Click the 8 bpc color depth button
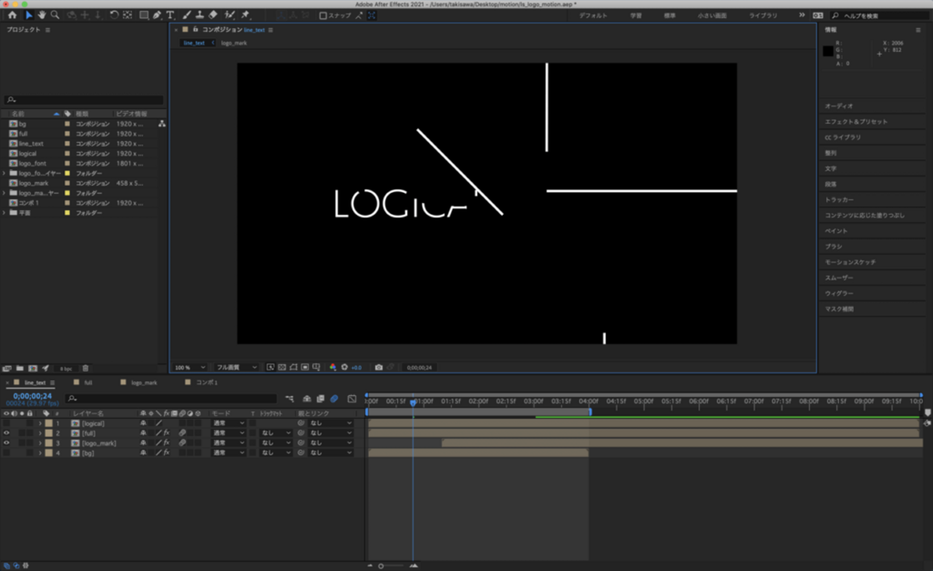Viewport: 933px width, 571px height. pyautogui.click(x=66, y=369)
